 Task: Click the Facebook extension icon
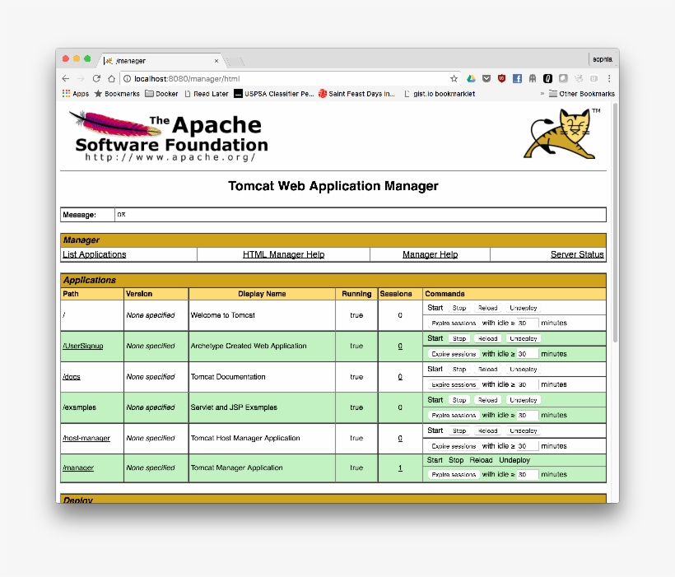point(516,77)
